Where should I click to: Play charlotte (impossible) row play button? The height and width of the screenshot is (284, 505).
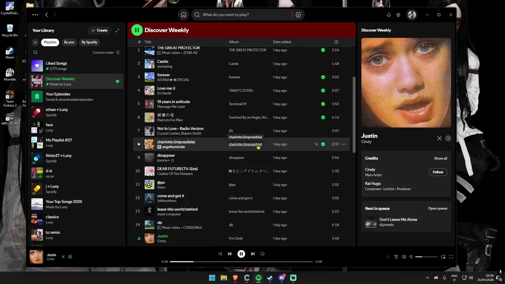pos(139,144)
